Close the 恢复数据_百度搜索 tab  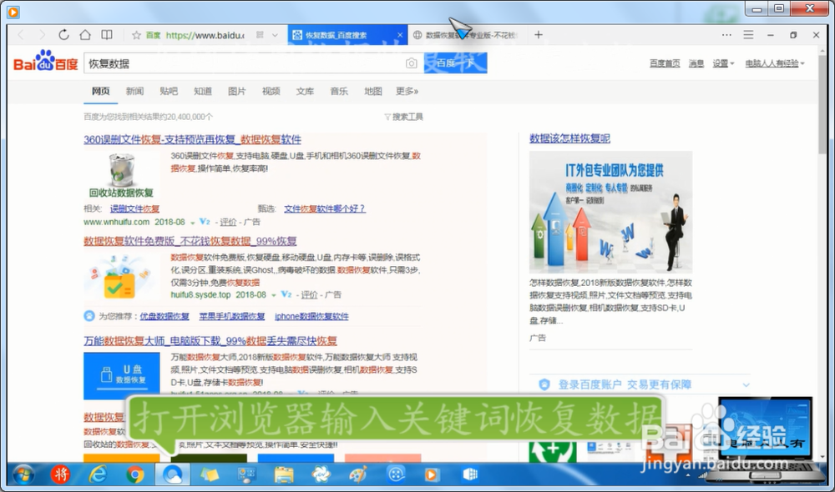[x=400, y=35]
